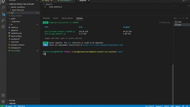Open .eslintrc.js file
The height and width of the screenshot is (107, 190).
[15, 27]
